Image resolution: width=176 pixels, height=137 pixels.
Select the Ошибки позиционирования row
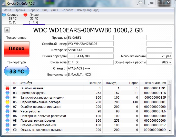86,107
